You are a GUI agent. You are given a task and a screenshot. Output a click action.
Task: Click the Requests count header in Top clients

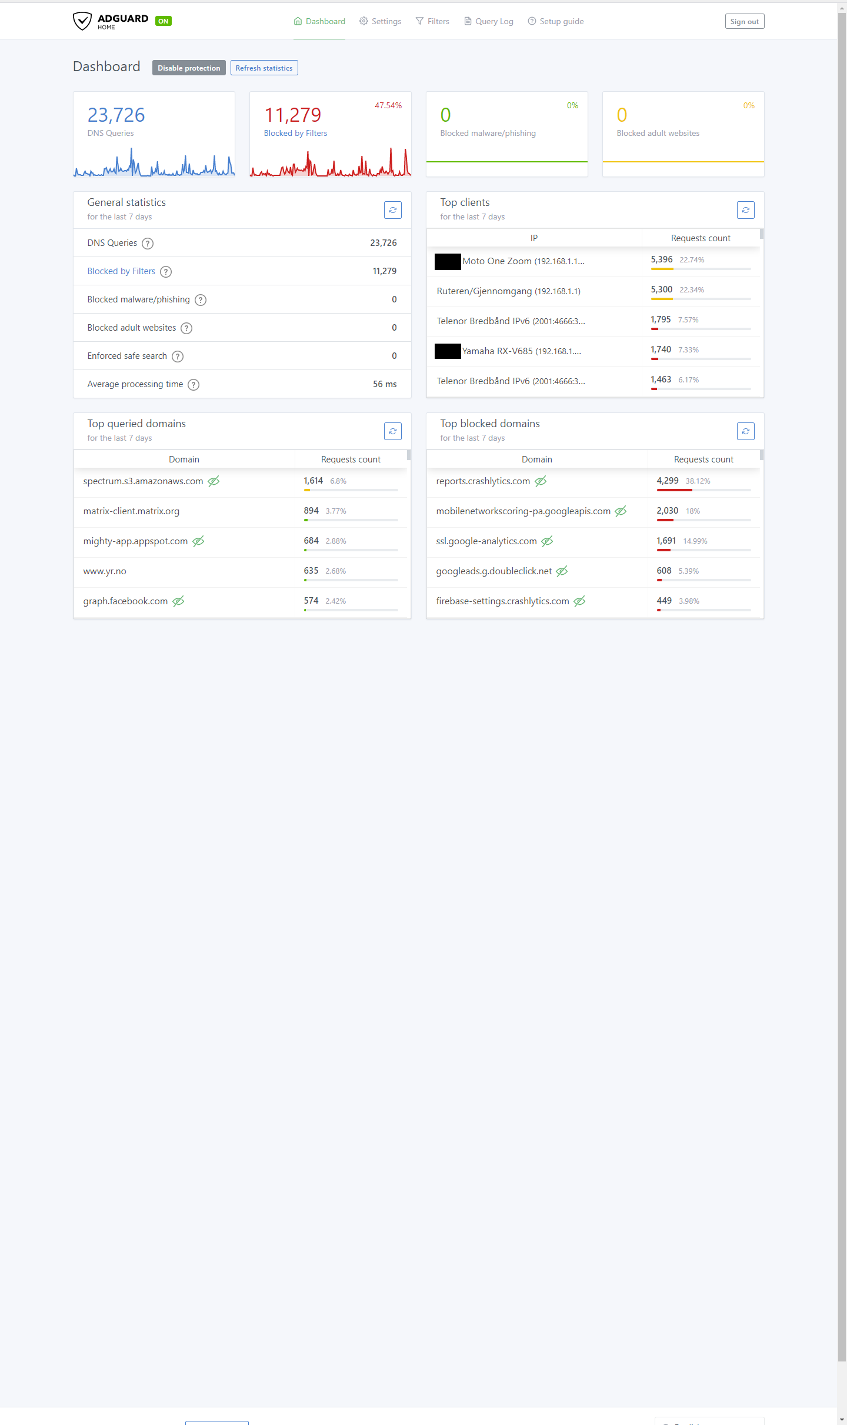[701, 238]
